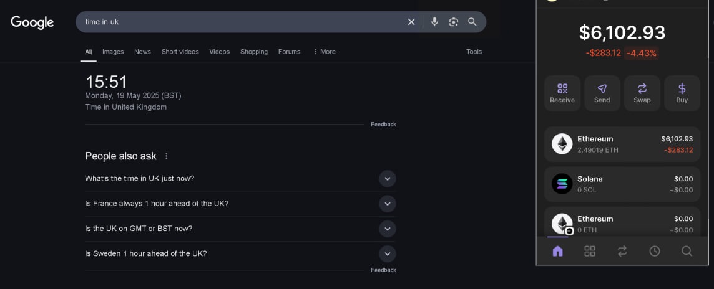Switch to the Images results tab

113,52
